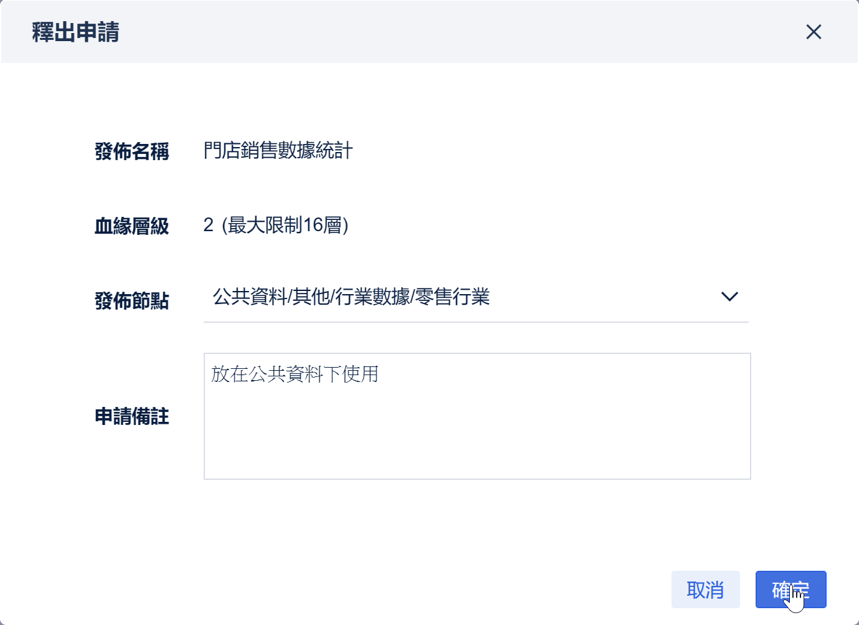
Task: Click the 申請備註 field label
Action: 131,416
